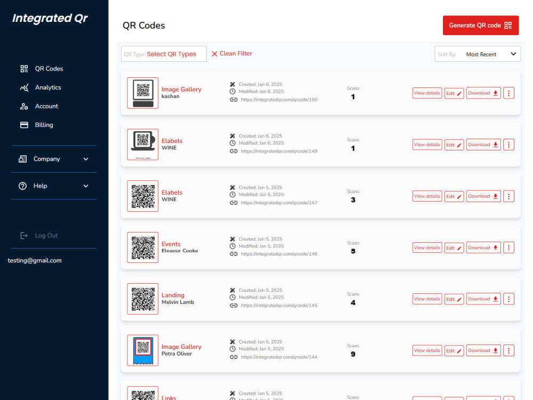Click the QR Codes grid icon in sidebar
The height and width of the screenshot is (400, 533).
pos(24,69)
